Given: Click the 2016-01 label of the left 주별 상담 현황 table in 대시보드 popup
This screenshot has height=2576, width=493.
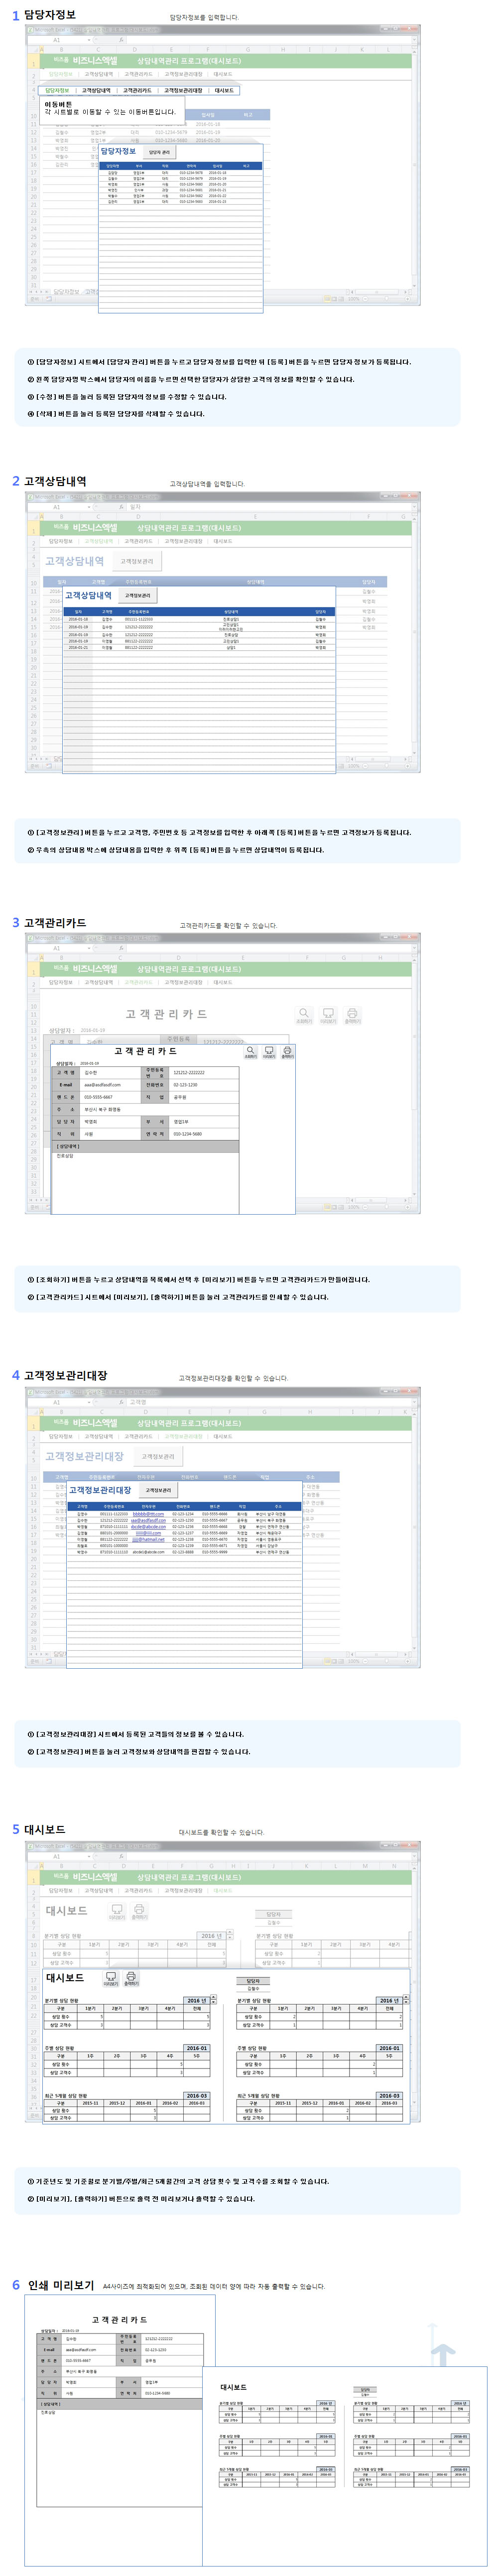Looking at the screenshot, I should [x=197, y=2048].
